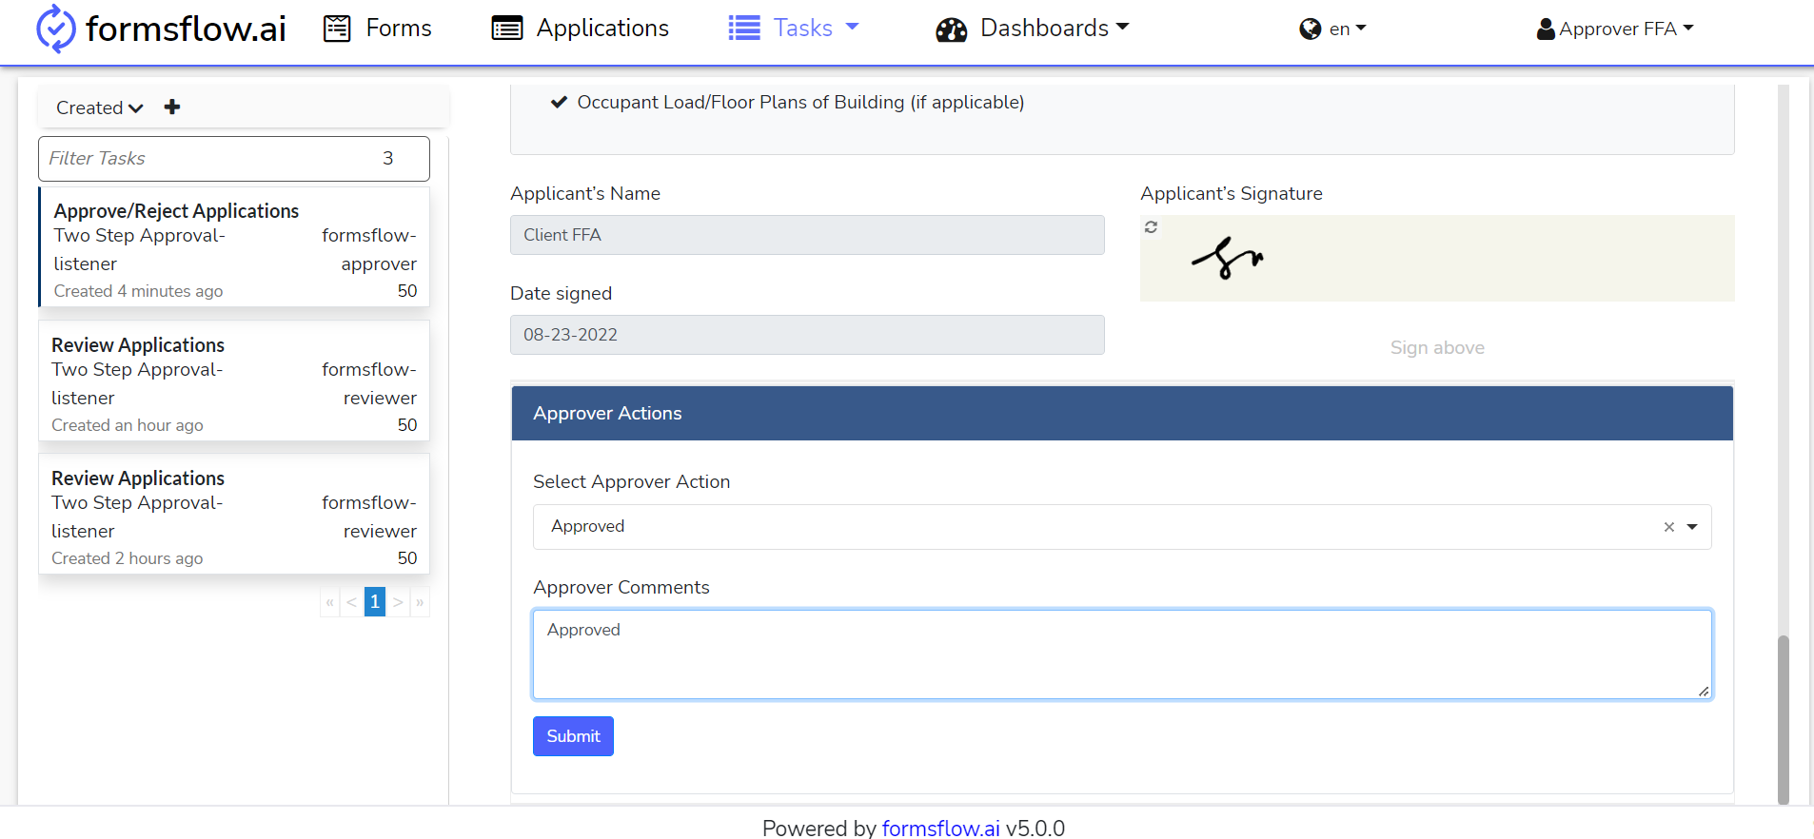Viewport: 1814px width, 839px height.
Task: Select the Approve/Reject Applications task
Action: (x=234, y=247)
